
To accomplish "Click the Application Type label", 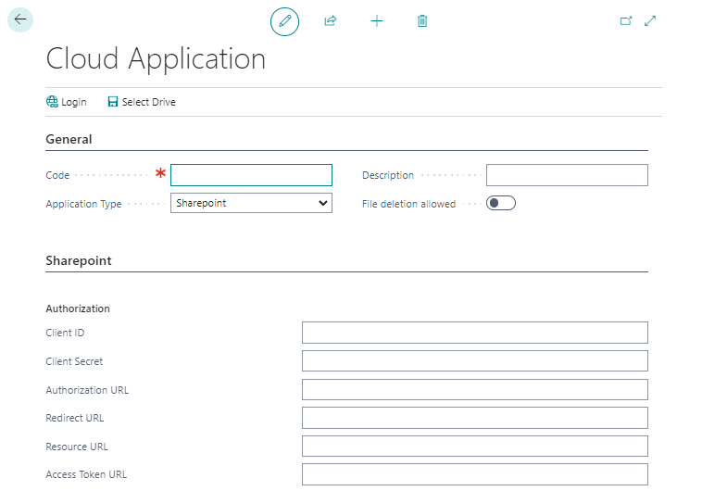I will pos(83,204).
